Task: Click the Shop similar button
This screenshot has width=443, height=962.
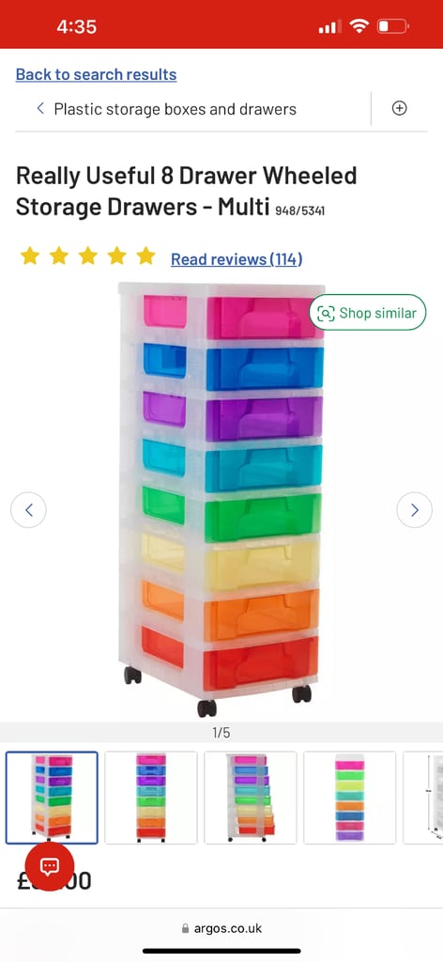Action: [x=368, y=313]
